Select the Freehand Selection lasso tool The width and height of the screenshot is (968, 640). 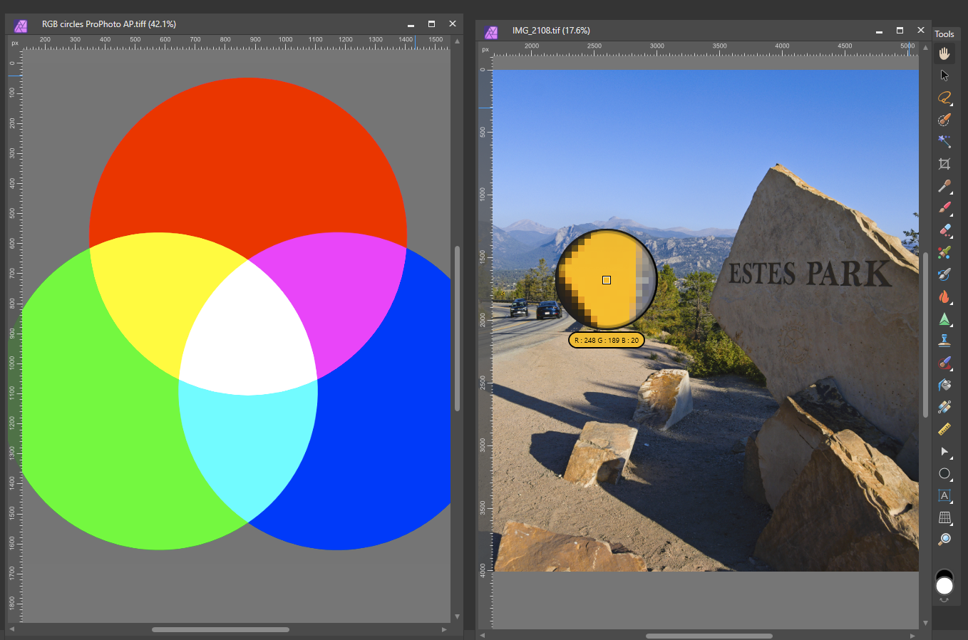click(944, 98)
